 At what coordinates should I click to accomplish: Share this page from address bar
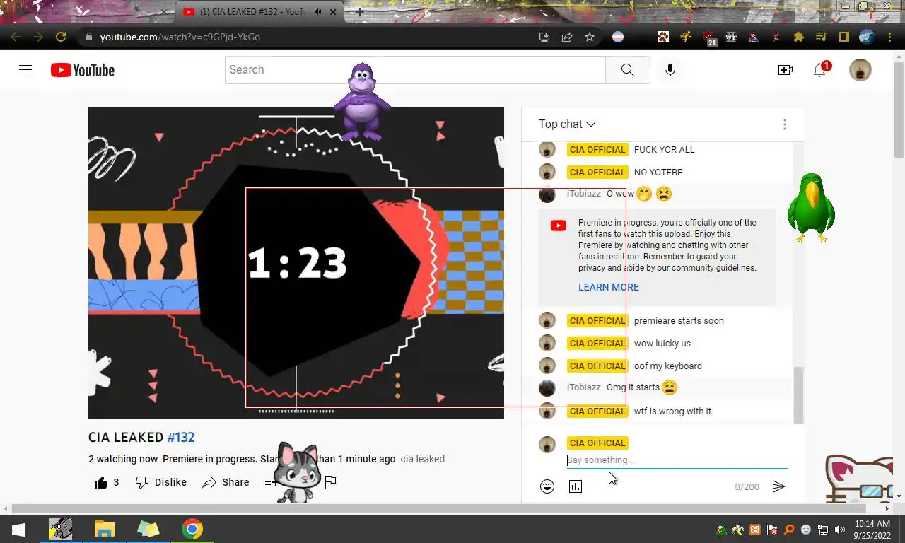(567, 37)
